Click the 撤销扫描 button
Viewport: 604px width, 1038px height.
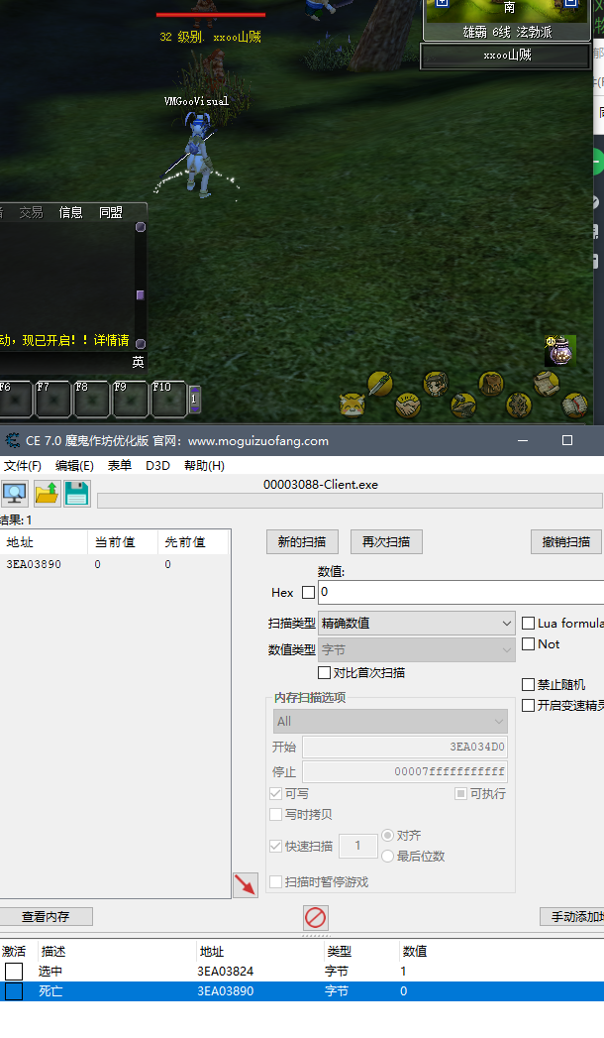[x=566, y=542]
